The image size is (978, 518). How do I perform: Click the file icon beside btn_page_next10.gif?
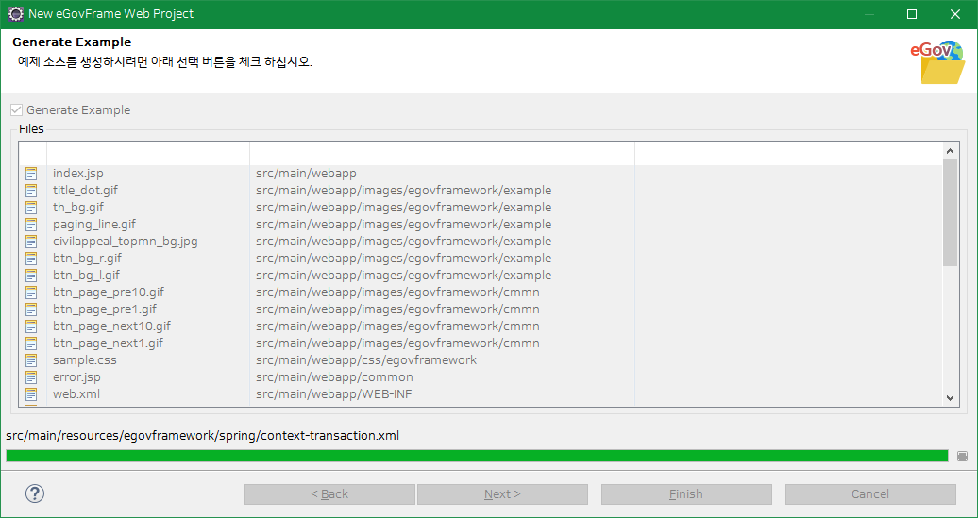pyautogui.click(x=31, y=326)
